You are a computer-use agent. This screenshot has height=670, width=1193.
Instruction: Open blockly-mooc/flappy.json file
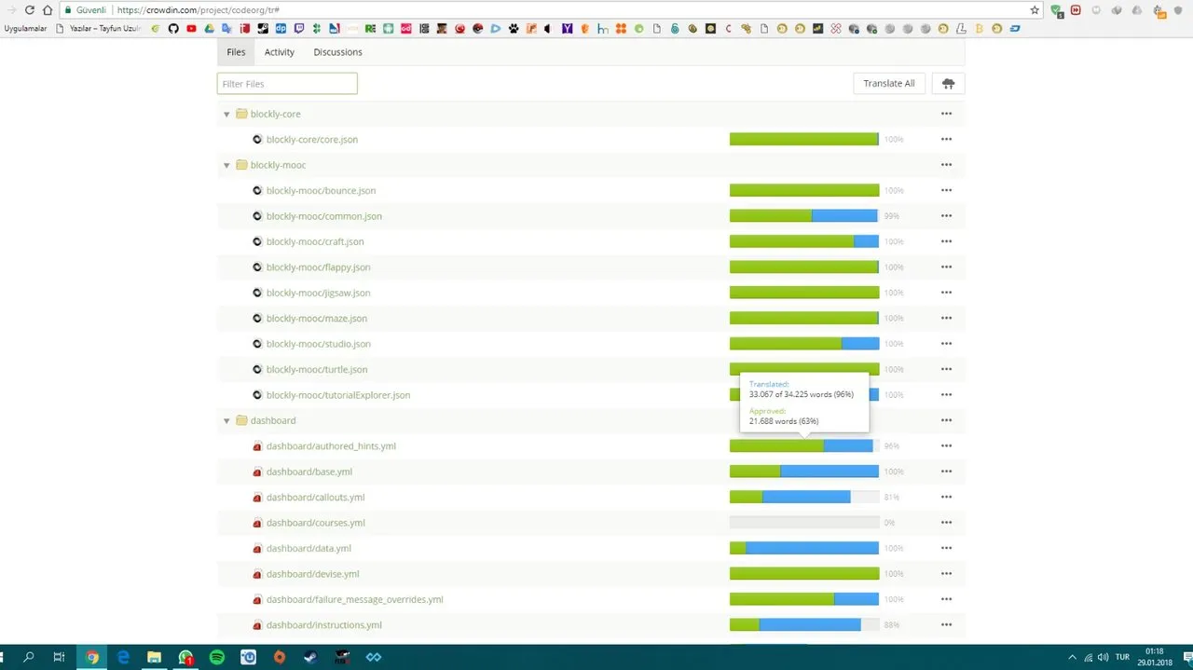coord(318,267)
